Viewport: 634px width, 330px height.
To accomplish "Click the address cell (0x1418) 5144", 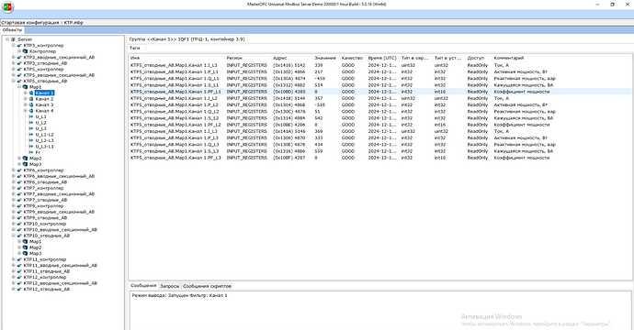I will [x=289, y=98].
